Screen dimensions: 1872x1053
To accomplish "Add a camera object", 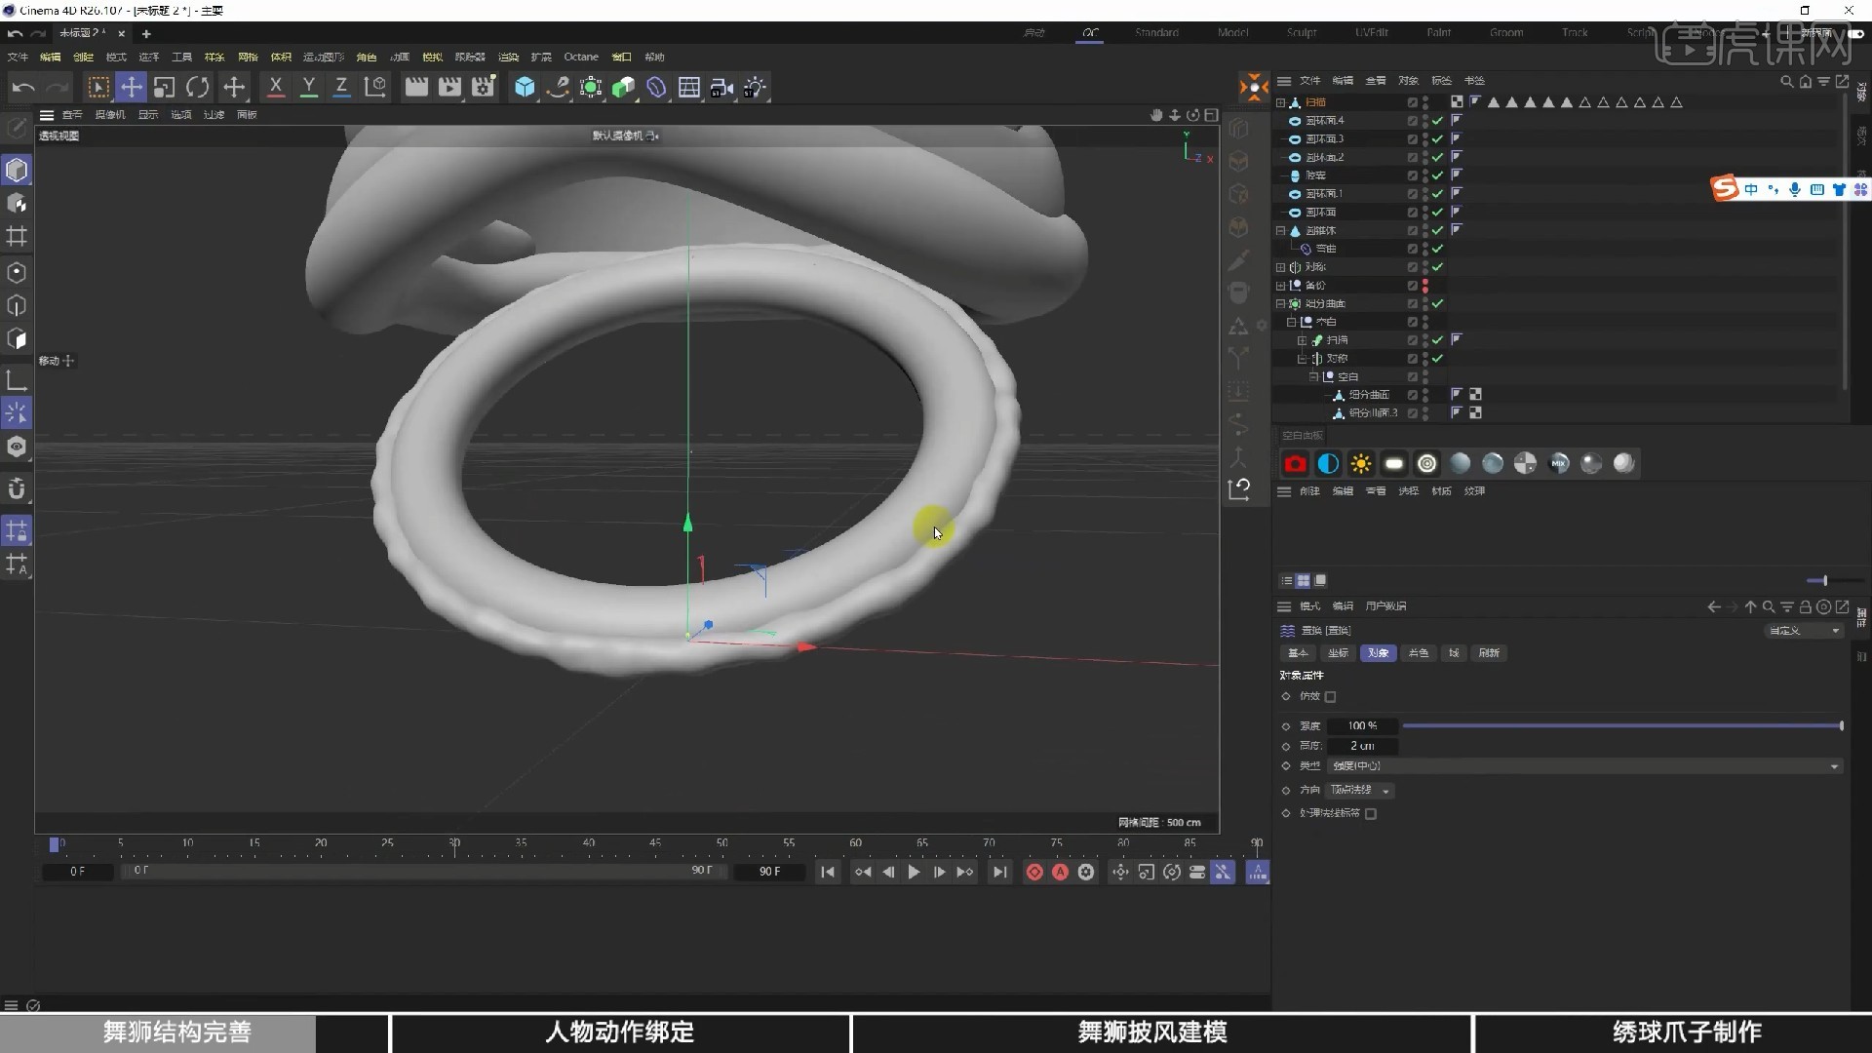I will [722, 88].
